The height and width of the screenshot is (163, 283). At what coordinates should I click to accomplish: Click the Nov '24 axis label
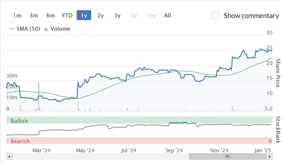tap(219, 150)
